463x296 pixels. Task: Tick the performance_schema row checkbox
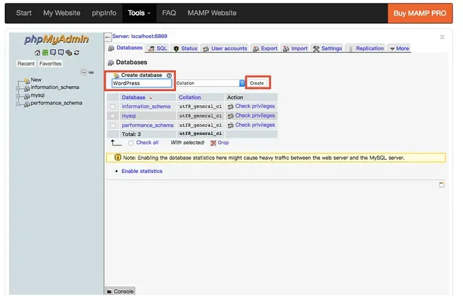click(x=113, y=125)
